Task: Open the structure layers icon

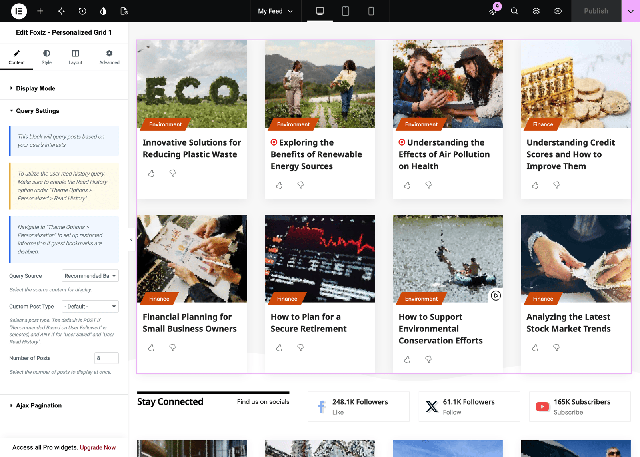Action: coord(536,11)
